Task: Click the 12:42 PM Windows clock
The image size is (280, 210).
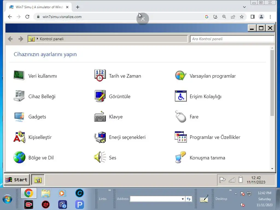Action: 264,193
